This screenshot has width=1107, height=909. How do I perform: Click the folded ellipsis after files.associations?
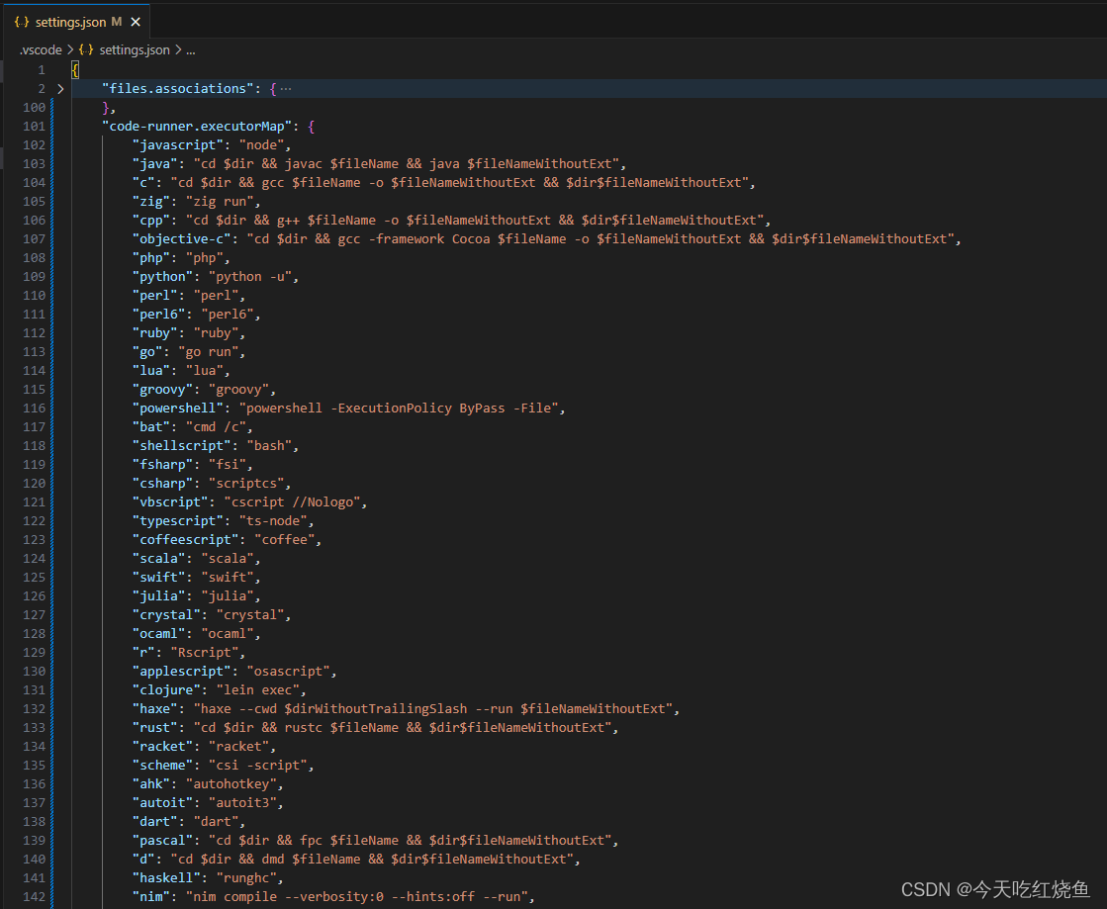pyautogui.click(x=285, y=88)
